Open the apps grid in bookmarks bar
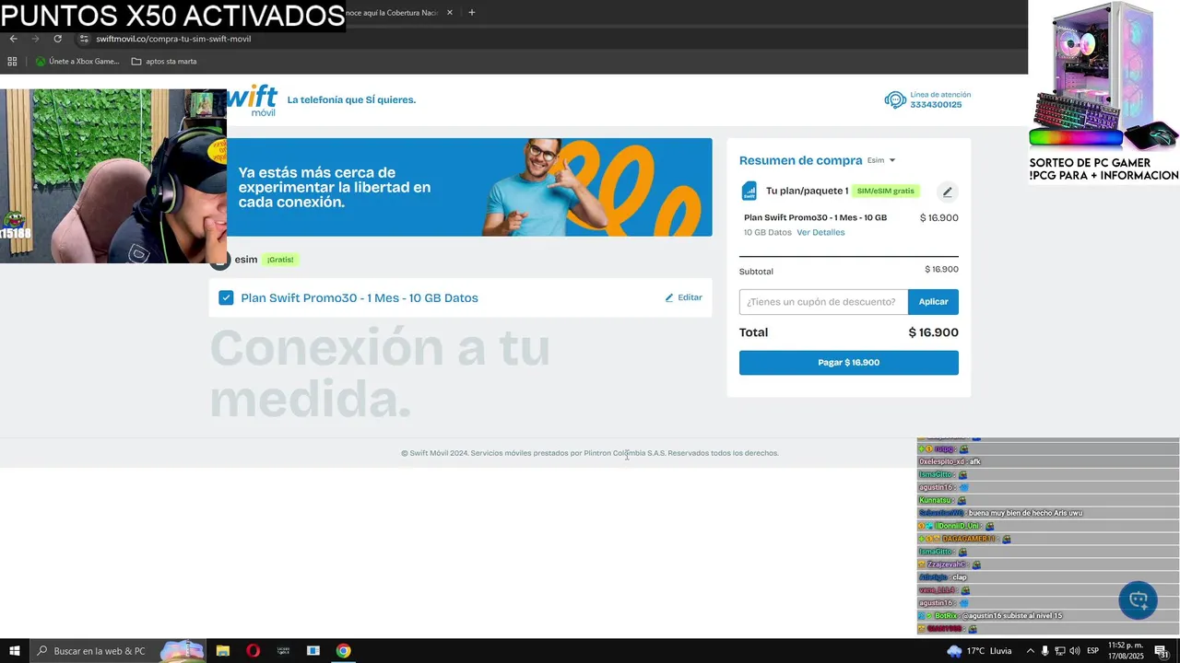This screenshot has height=663, width=1180. click(x=12, y=62)
